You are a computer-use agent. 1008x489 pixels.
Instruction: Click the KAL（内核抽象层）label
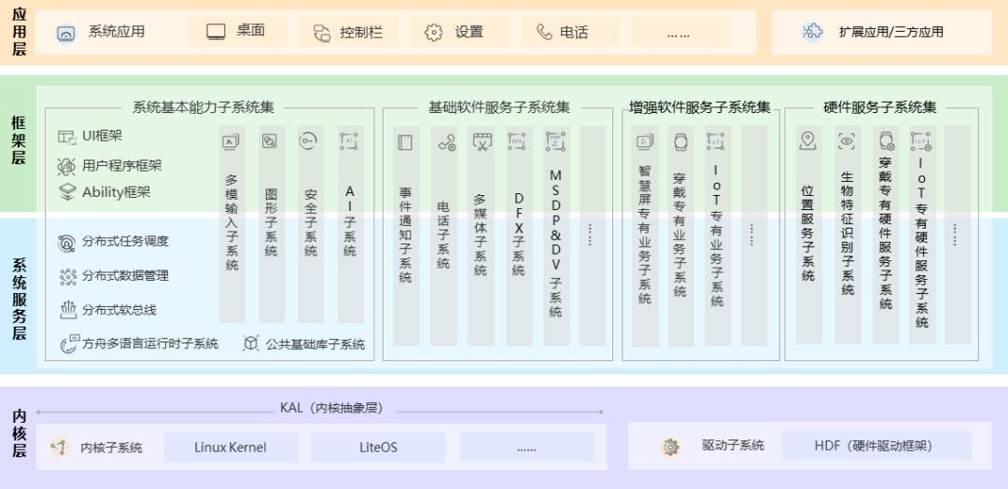tap(331, 408)
